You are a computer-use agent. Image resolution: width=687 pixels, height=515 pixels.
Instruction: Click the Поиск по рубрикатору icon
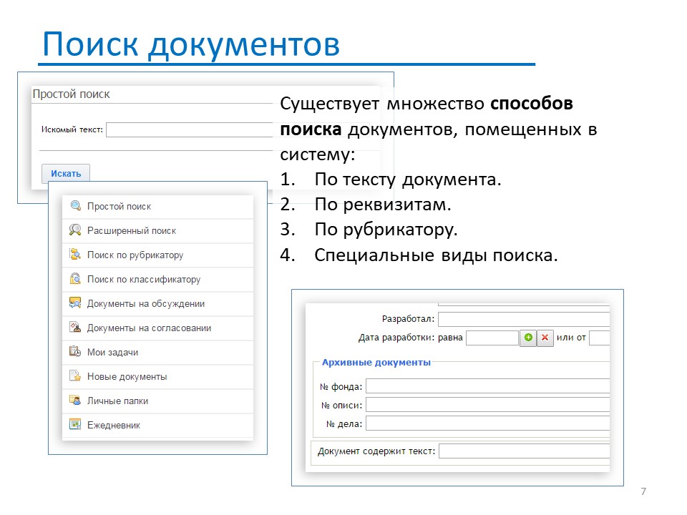pos(75,255)
